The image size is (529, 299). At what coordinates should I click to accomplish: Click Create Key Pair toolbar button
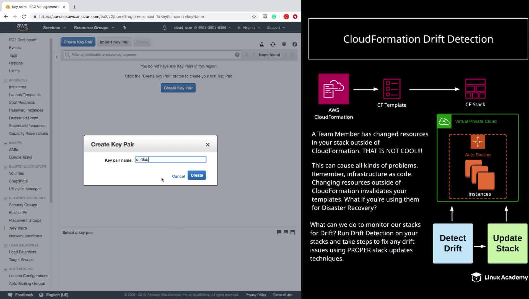78,42
